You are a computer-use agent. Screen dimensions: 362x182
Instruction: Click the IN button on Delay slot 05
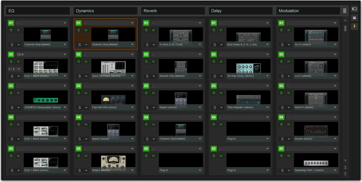[x=221, y=156]
